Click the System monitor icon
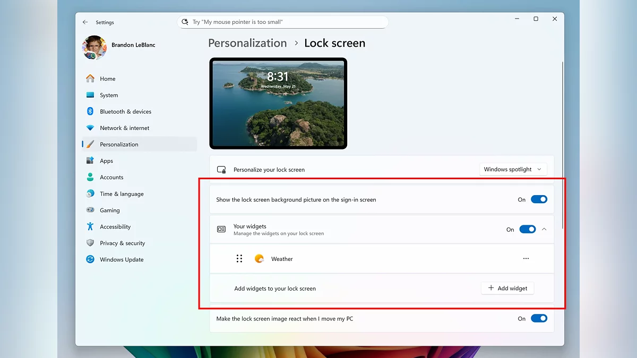The image size is (637, 358). point(90,95)
